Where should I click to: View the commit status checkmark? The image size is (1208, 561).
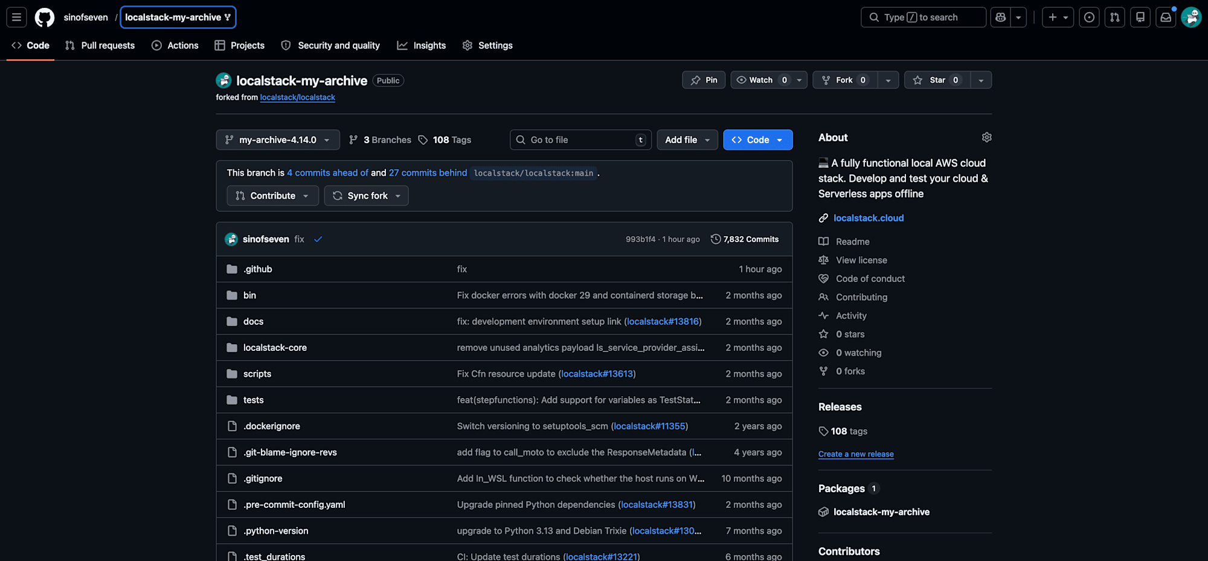point(318,239)
